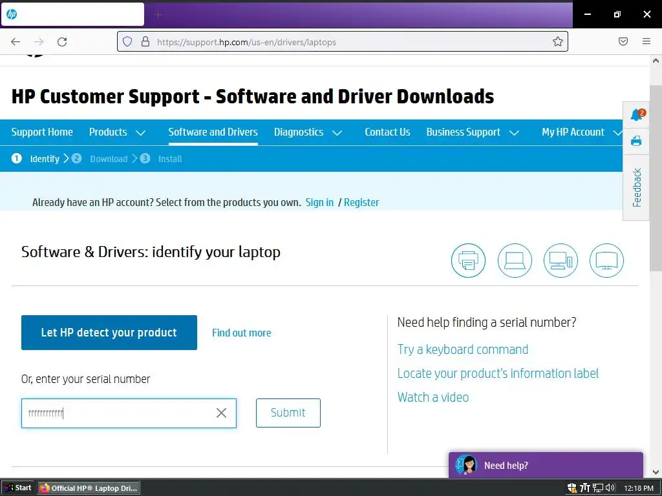
Task: Go back using the browser back arrow
Action: click(16, 41)
